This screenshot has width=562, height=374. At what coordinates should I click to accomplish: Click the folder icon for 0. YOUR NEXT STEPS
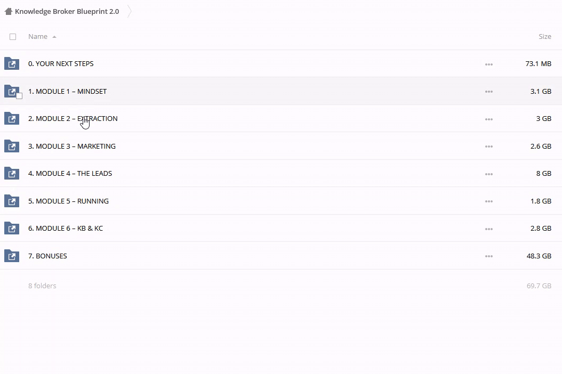point(12,64)
